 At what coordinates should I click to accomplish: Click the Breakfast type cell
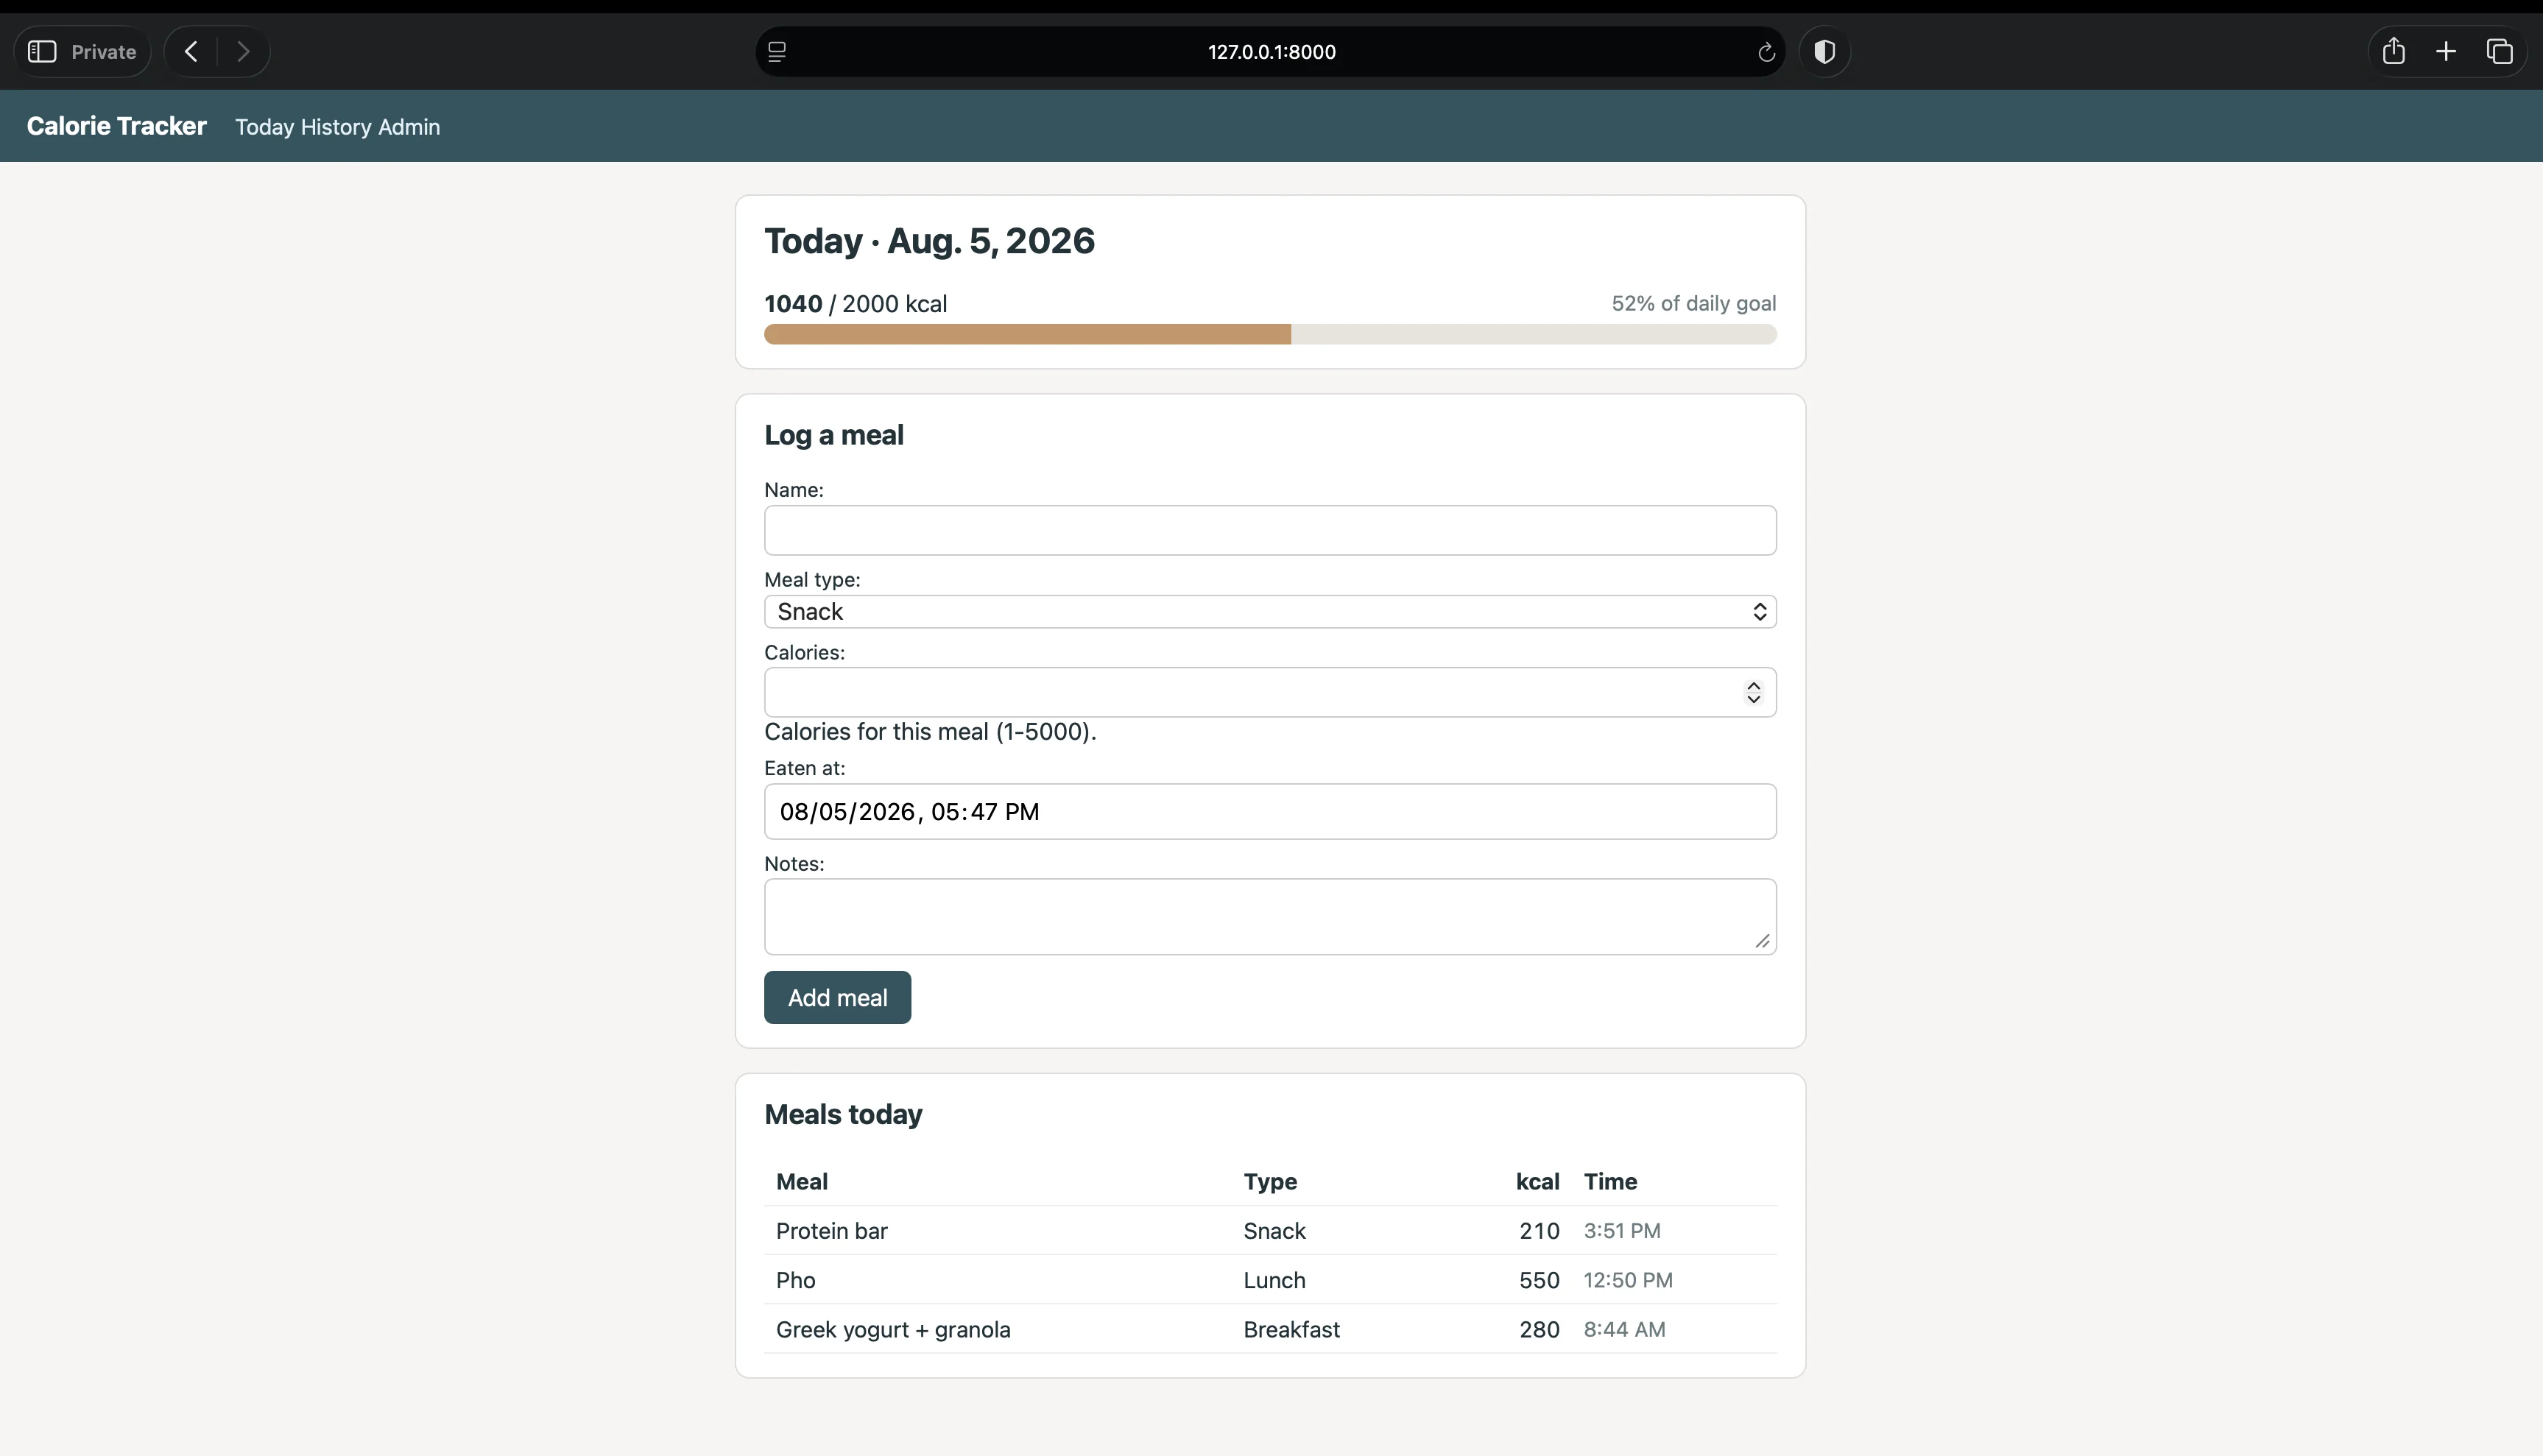[1291, 1330]
